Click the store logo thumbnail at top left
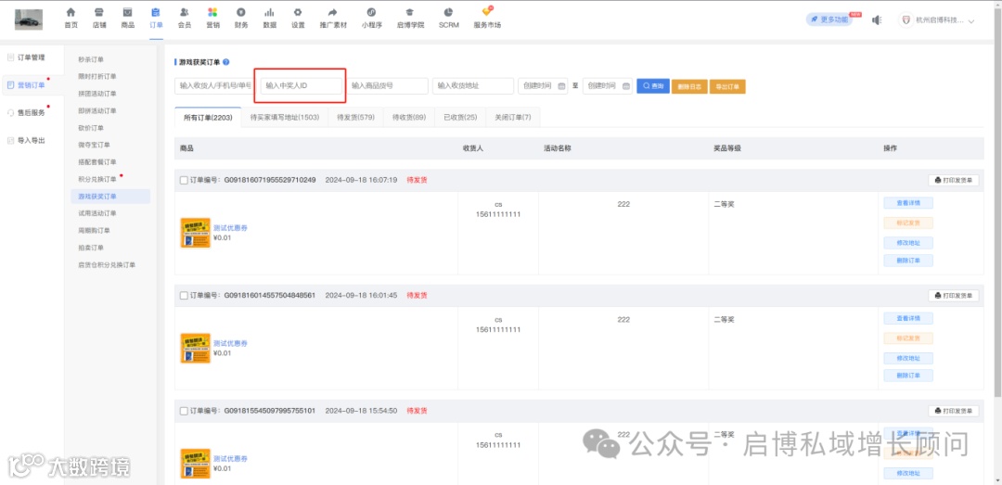The image size is (1002, 485). tap(29, 19)
